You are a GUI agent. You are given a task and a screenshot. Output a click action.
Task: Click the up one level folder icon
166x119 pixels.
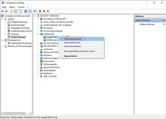tap(11, 11)
